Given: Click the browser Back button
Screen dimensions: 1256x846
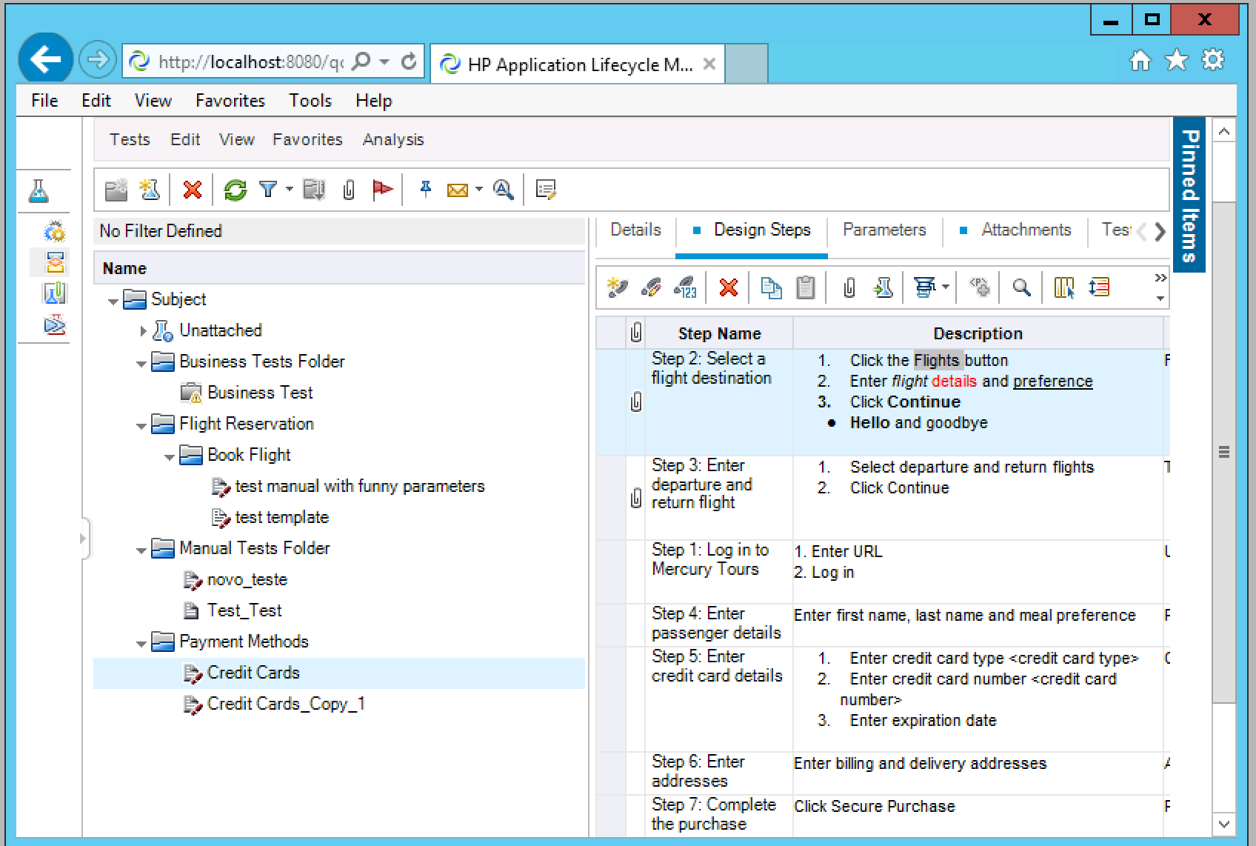Looking at the screenshot, I should tap(45, 60).
